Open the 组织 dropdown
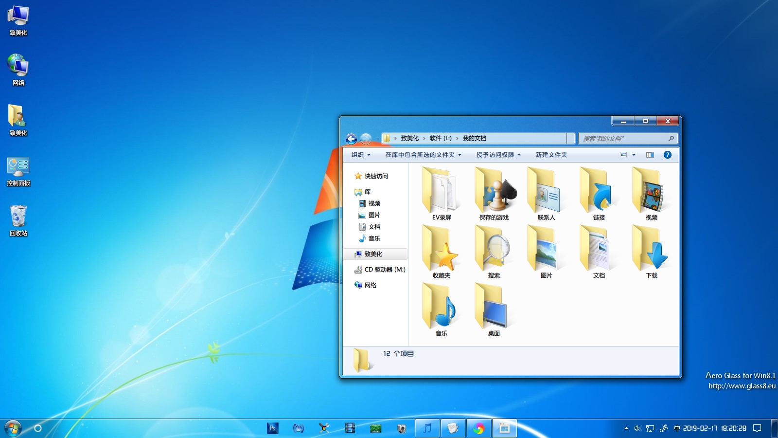Screen dimensions: 778x438 (x=360, y=154)
